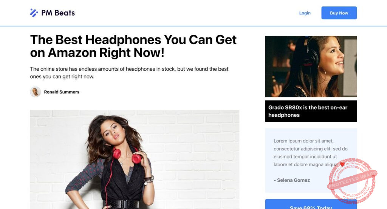
Task: Click the Lorem ipsum testimonial text
Action: (311, 152)
